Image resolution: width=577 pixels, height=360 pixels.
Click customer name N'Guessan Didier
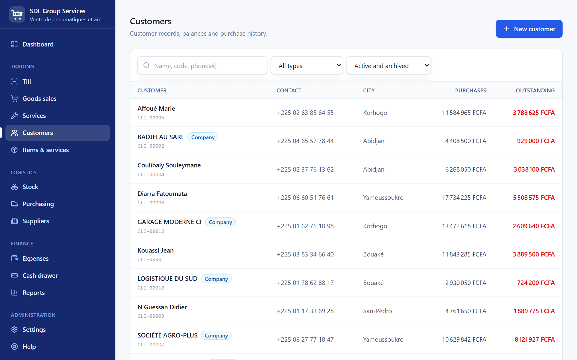click(162, 307)
